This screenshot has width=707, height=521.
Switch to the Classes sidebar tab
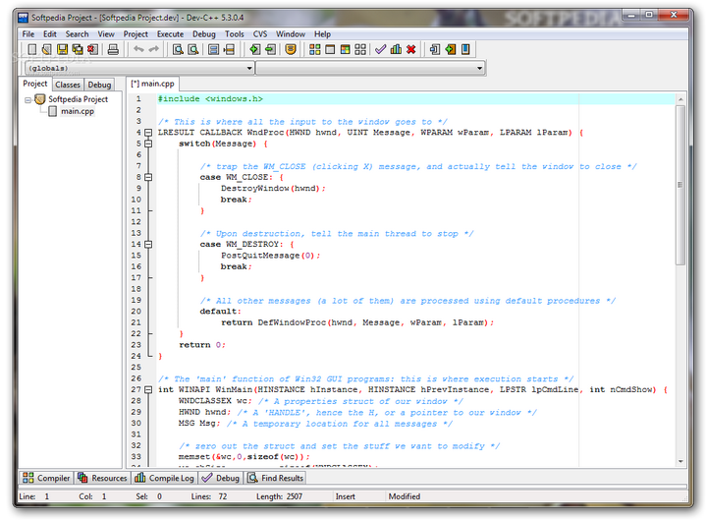(68, 85)
